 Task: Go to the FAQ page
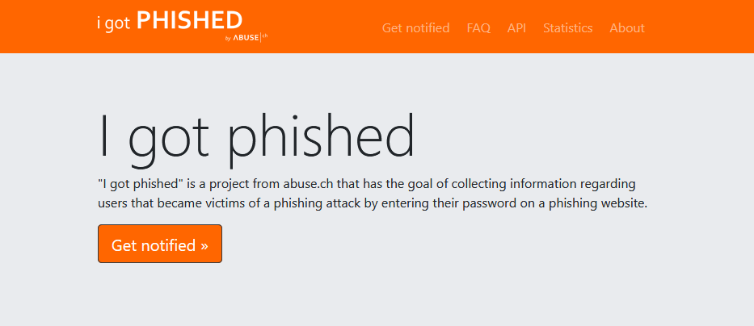pos(478,28)
